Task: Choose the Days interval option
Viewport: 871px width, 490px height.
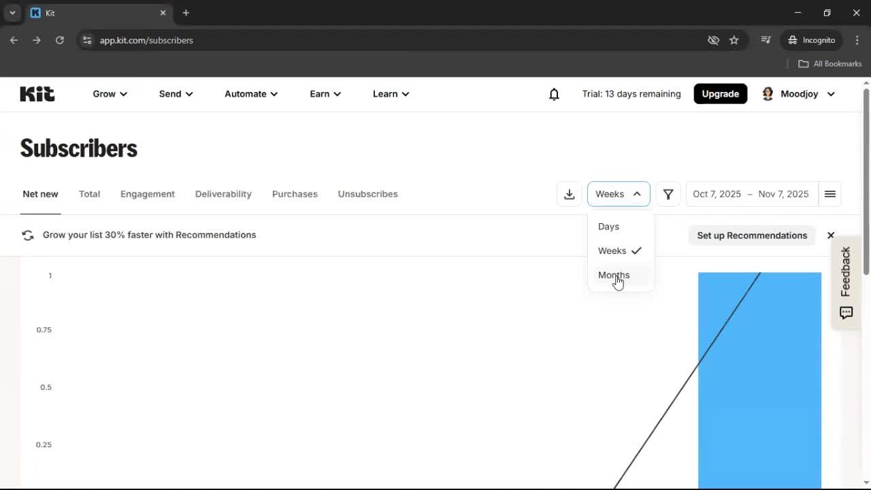Action: point(608,227)
